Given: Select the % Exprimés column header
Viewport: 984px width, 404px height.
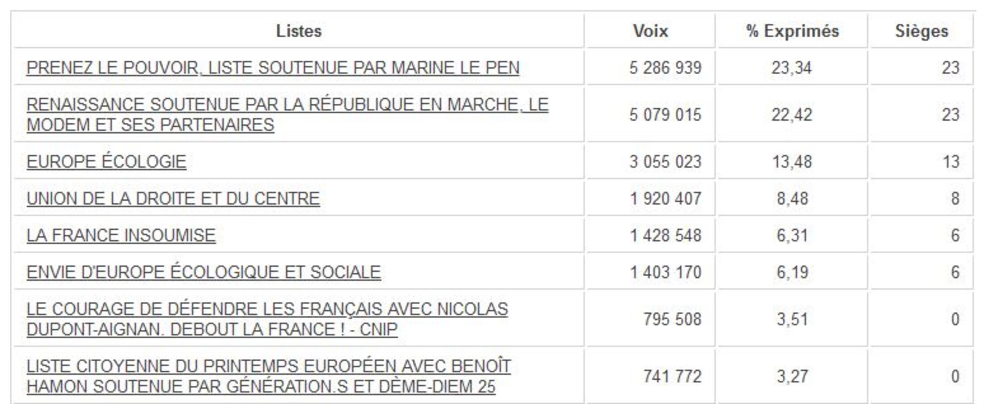Looking at the screenshot, I should (792, 31).
